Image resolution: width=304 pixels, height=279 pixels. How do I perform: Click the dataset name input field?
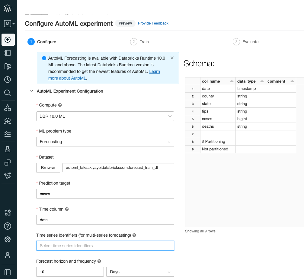point(118,167)
